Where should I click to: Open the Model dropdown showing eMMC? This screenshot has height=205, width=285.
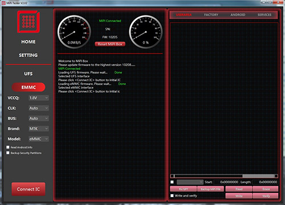coord(39,139)
